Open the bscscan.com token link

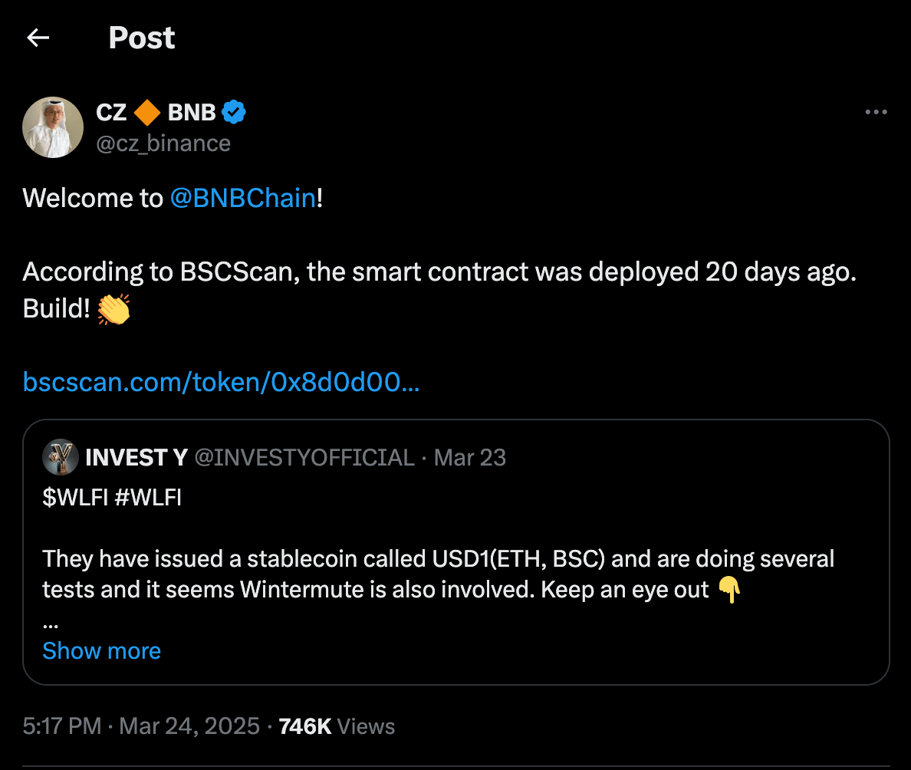tap(221, 382)
